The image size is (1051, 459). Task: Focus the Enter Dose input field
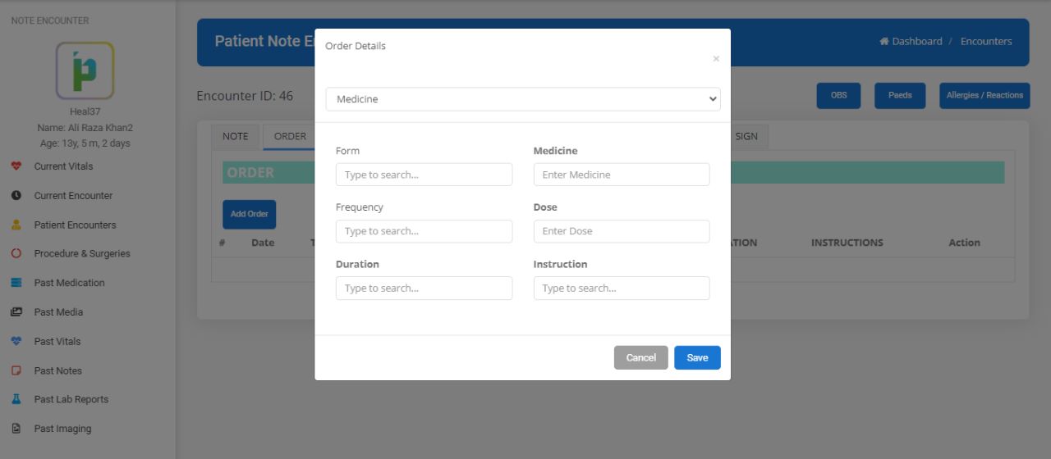(621, 231)
